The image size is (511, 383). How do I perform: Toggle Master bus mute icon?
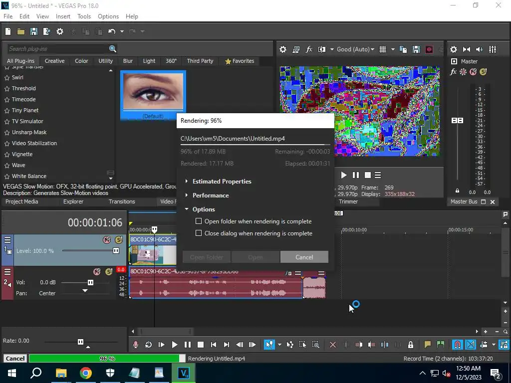coord(473,72)
